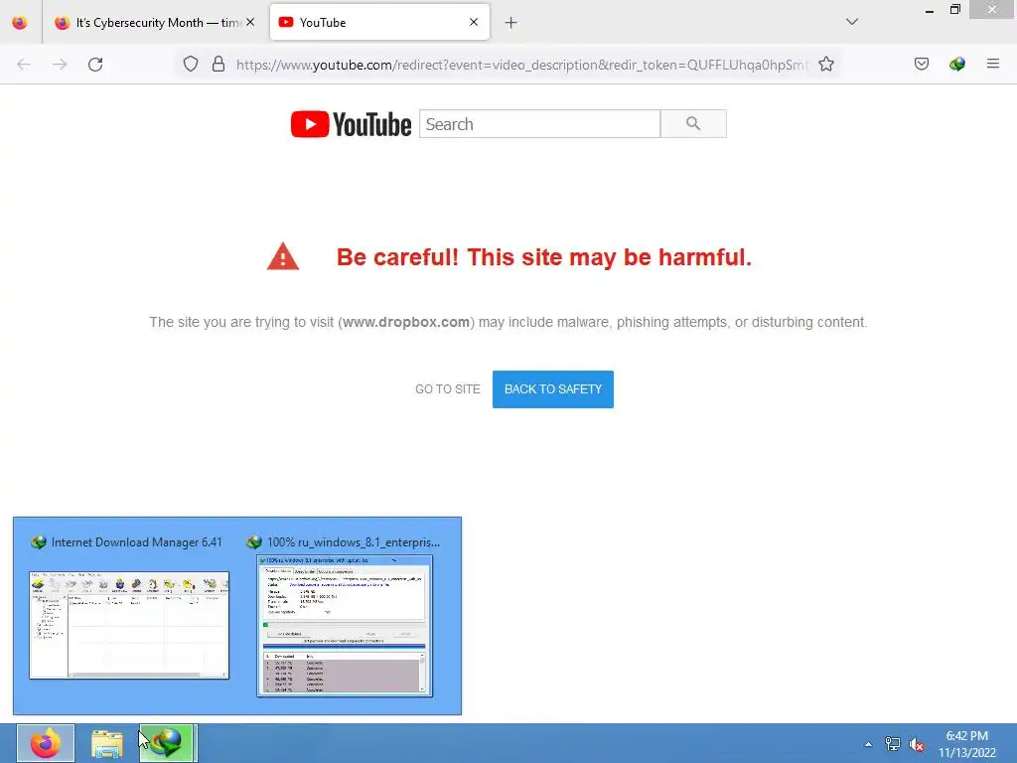Go forward to next page
1017x763 pixels.
click(x=60, y=65)
